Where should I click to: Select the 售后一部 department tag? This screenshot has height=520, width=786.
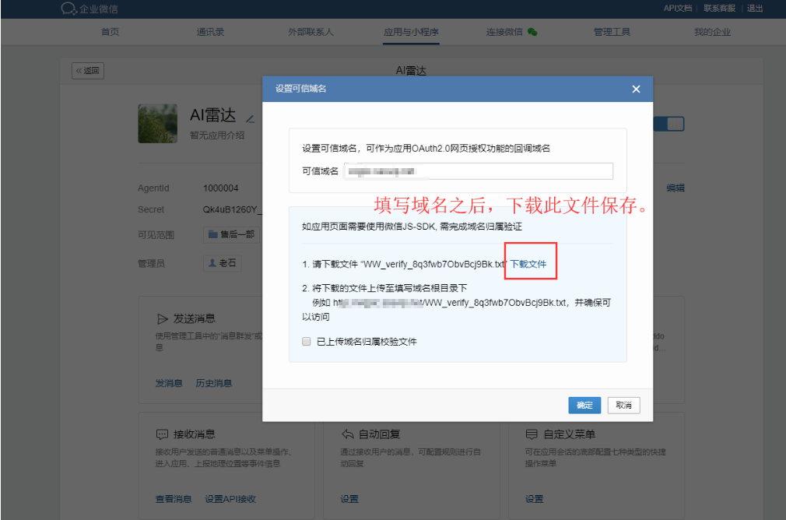(232, 234)
